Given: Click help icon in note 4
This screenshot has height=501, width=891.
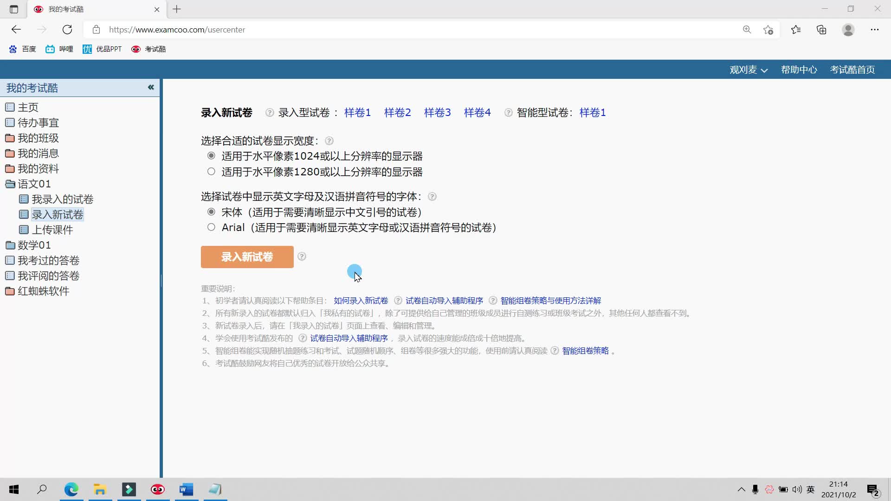Looking at the screenshot, I should pyautogui.click(x=303, y=338).
